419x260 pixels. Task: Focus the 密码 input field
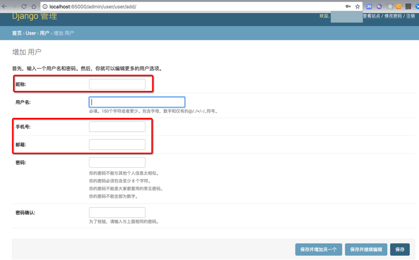[117, 162]
